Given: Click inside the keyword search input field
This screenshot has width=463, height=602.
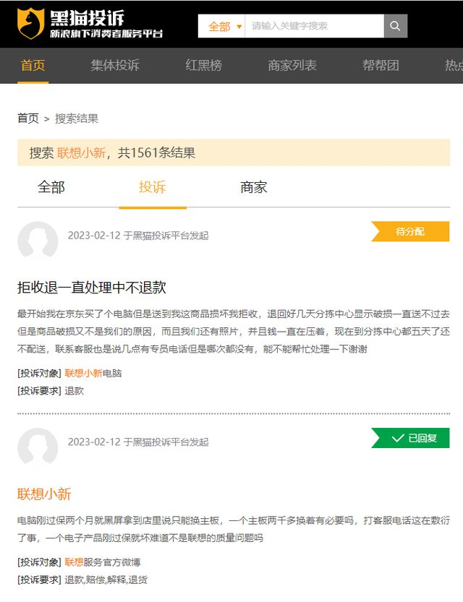Looking at the screenshot, I should tap(311, 25).
